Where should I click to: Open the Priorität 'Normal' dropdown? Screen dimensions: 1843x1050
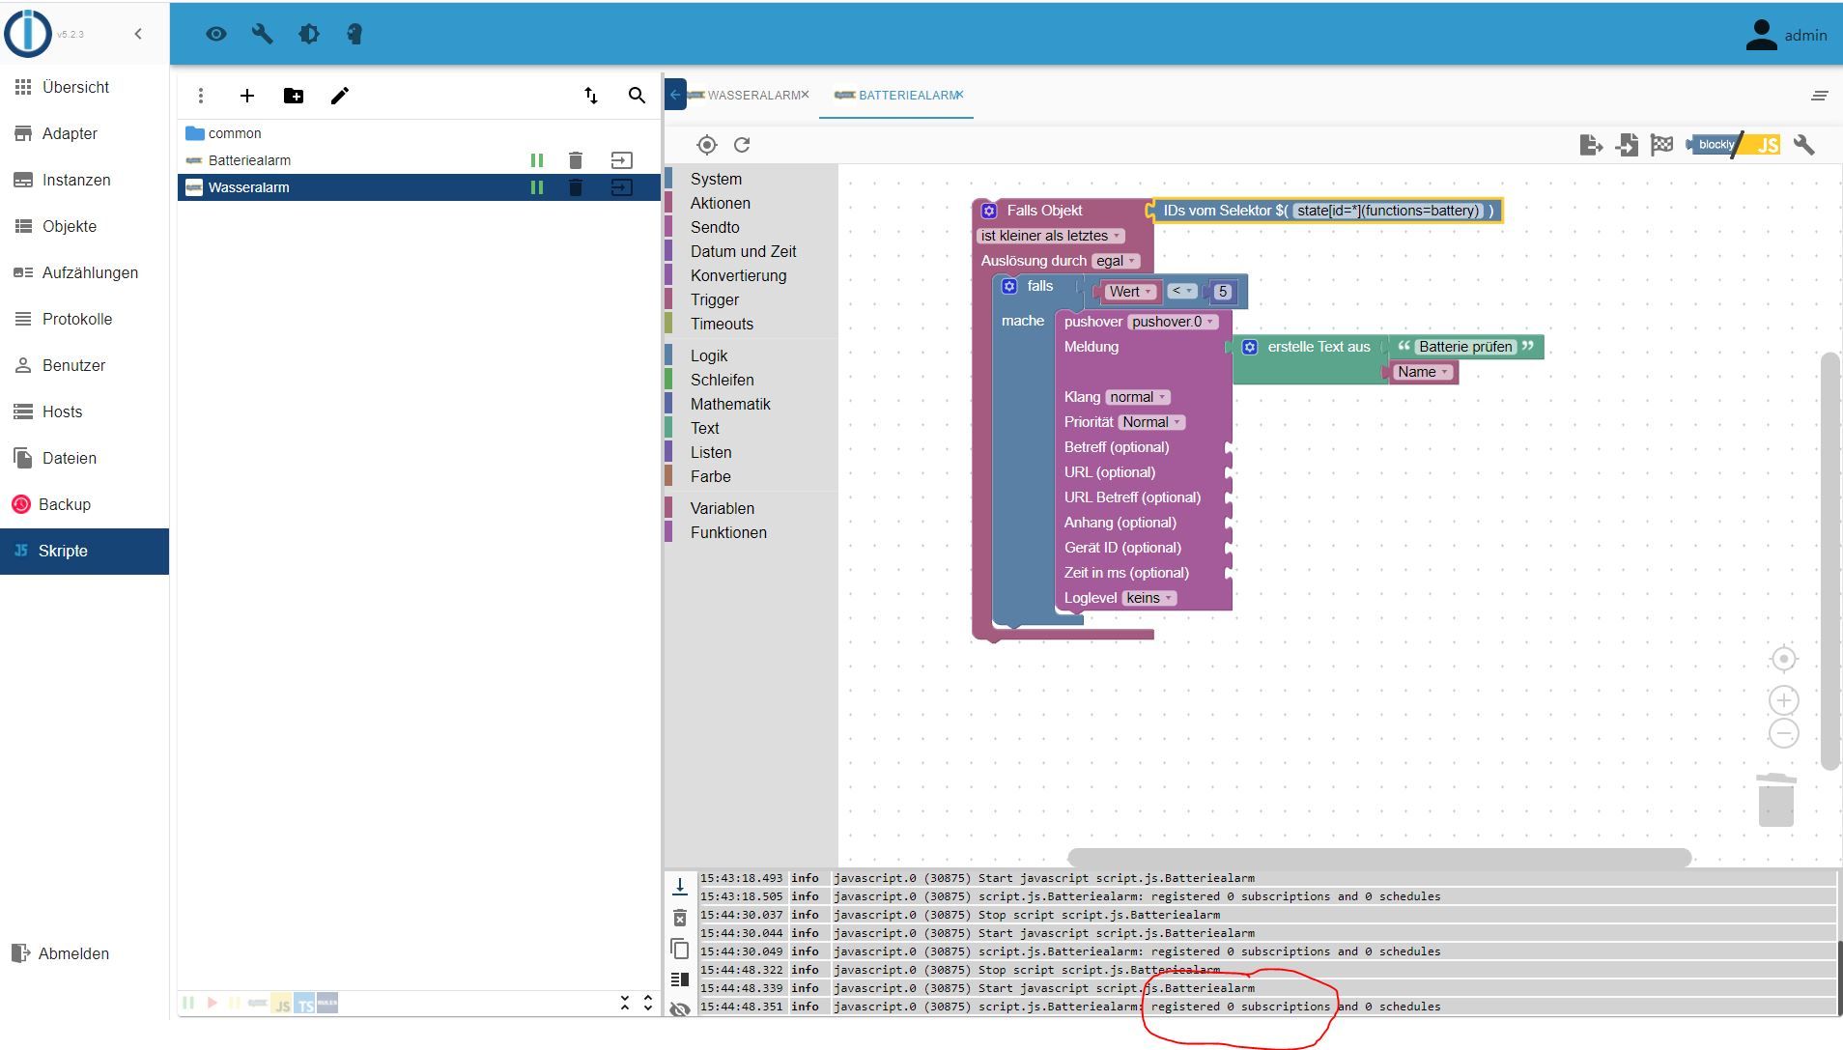[x=1150, y=422]
